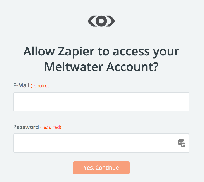
Task: Select the E-Mail field label
Action: coord(21,86)
